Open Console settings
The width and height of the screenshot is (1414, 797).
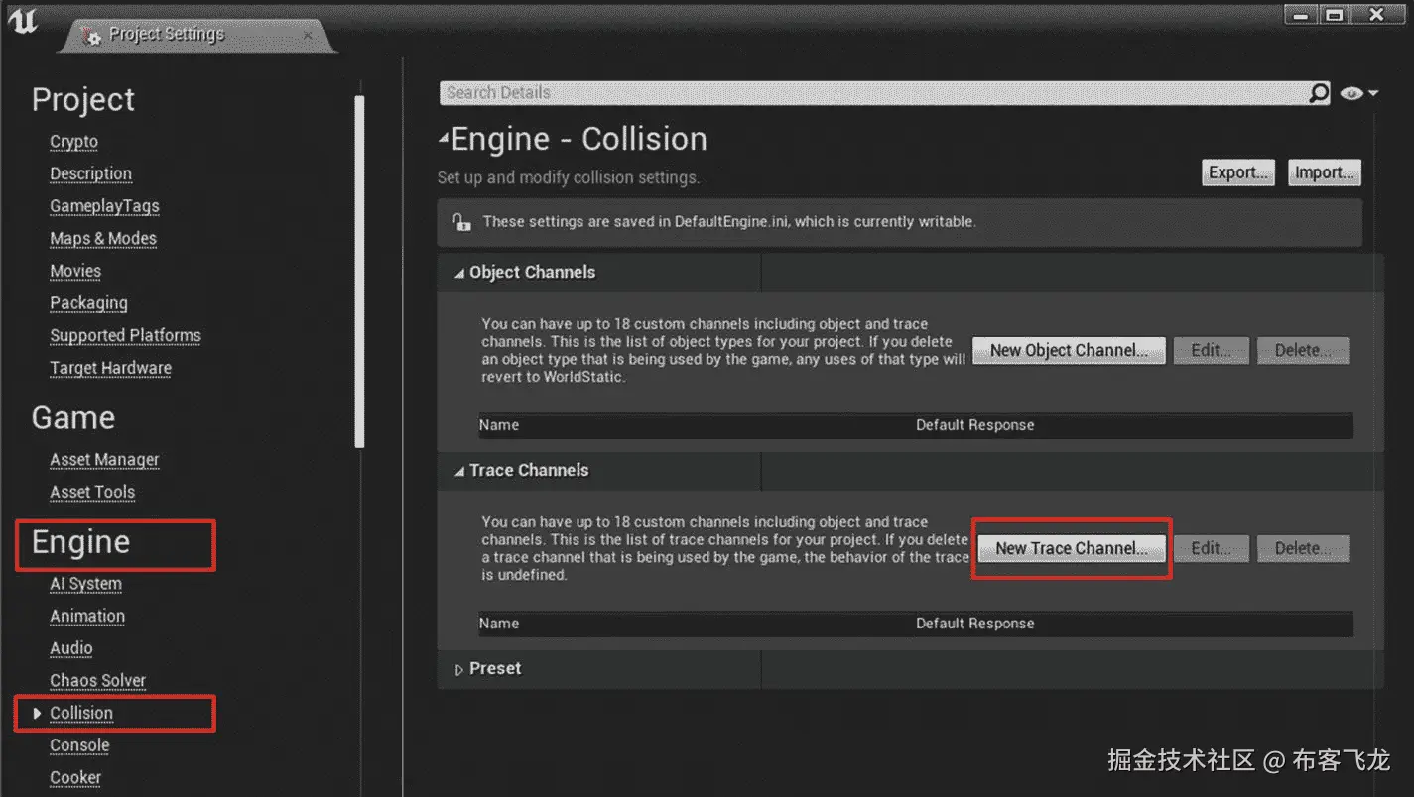point(79,745)
